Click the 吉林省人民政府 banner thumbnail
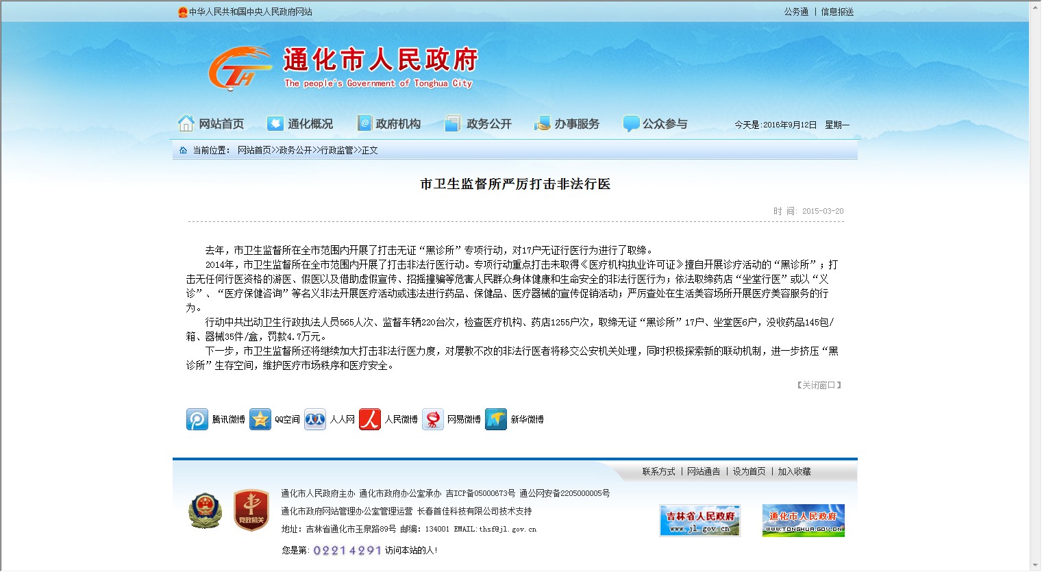 pos(699,521)
